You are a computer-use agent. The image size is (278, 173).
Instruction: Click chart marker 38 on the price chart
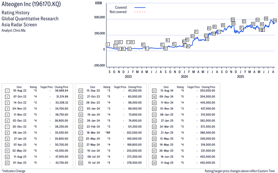(266, 18)
